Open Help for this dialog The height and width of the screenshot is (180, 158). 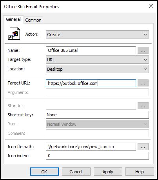pos(140,172)
